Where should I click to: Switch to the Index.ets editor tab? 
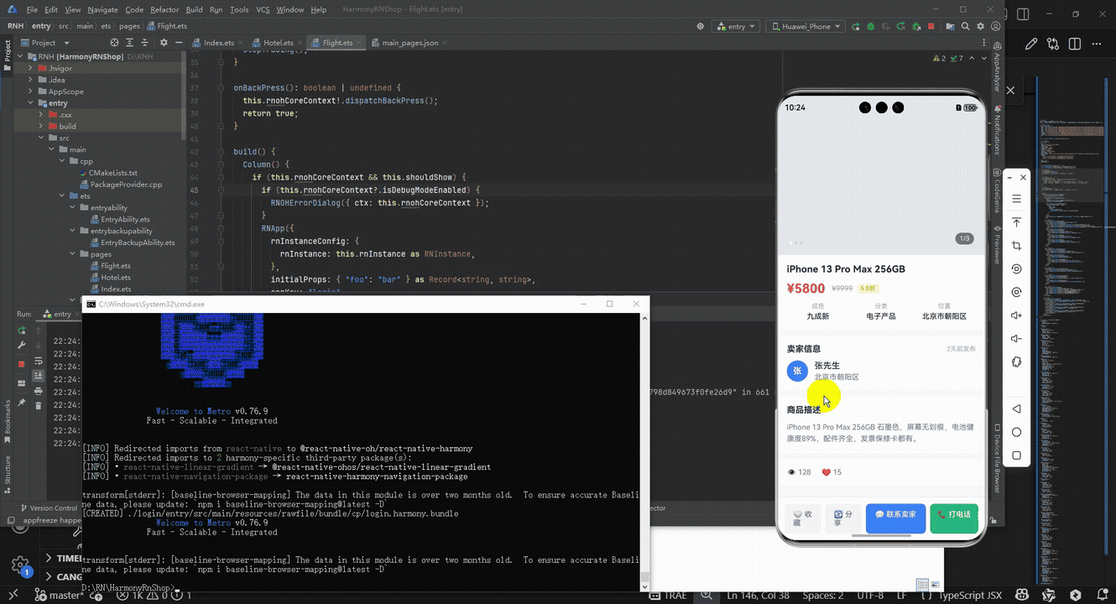pyautogui.click(x=218, y=43)
